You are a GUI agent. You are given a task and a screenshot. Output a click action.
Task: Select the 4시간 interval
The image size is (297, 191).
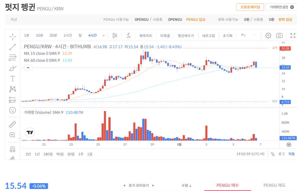coord(93,36)
